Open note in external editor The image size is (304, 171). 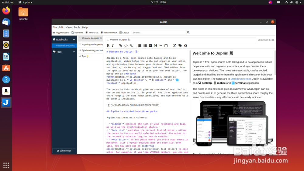pos(174,46)
